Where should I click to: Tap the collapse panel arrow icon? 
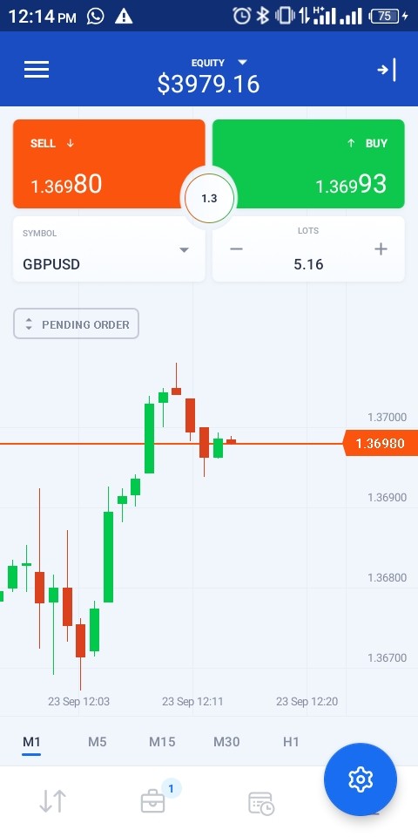387,70
